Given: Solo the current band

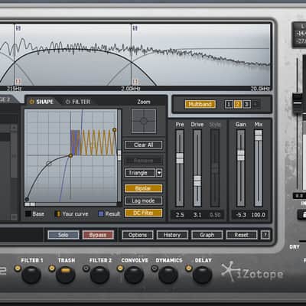Looking at the screenshot, I should point(63,235).
